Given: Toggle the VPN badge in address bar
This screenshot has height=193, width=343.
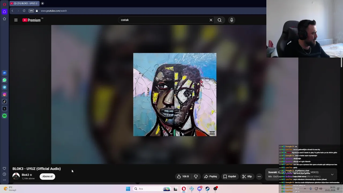Looking at the screenshot, I should pos(31,11).
